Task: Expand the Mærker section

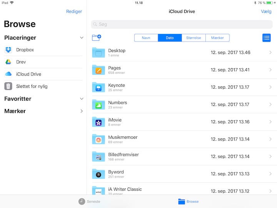Action: point(82,111)
